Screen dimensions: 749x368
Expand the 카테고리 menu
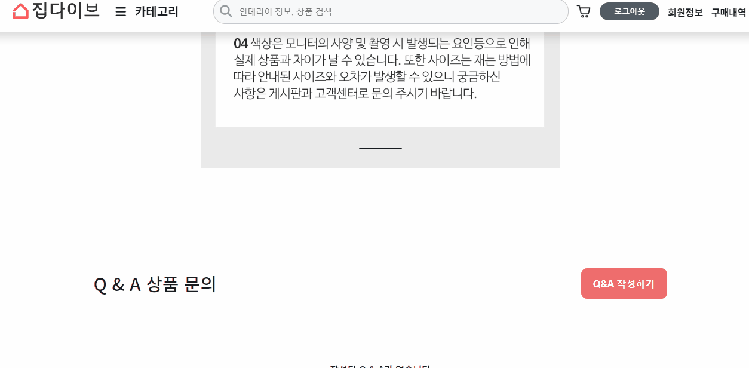(156, 11)
